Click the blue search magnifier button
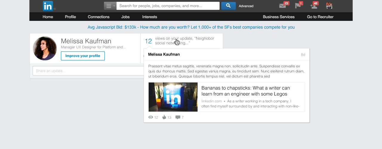The image size is (382, 149). [228, 6]
